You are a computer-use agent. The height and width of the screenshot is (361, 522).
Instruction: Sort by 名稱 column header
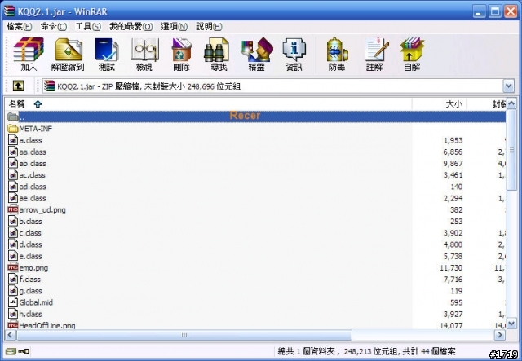(209, 104)
